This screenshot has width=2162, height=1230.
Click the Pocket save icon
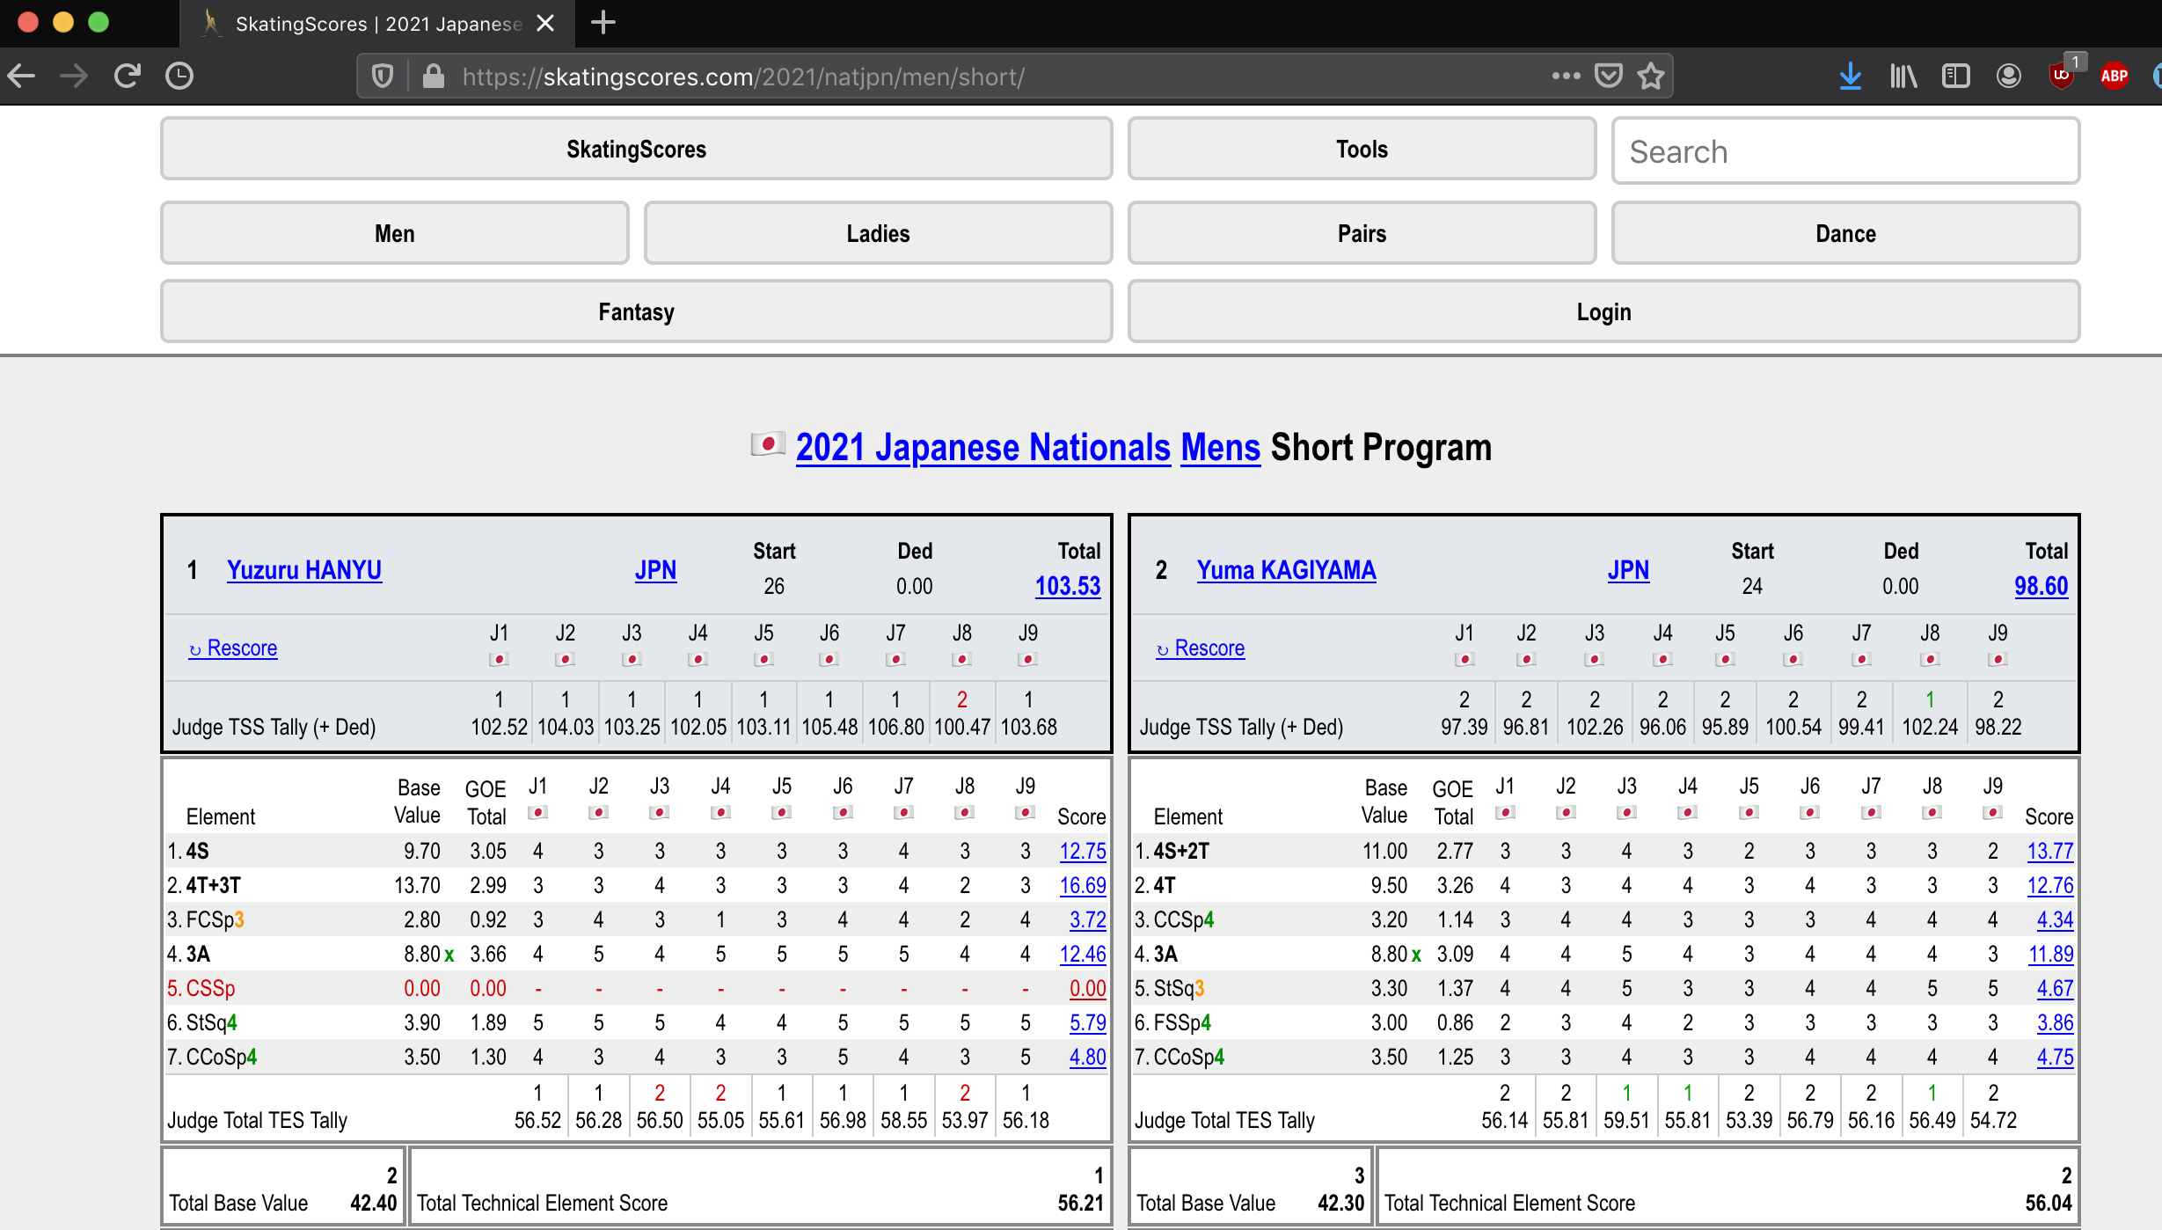point(1609,77)
